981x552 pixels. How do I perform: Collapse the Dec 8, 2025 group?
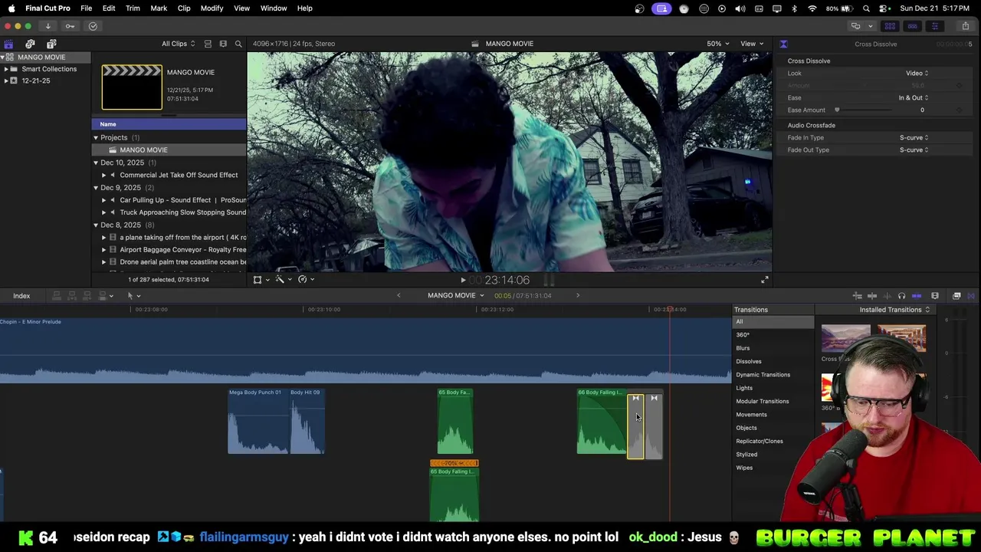96,225
